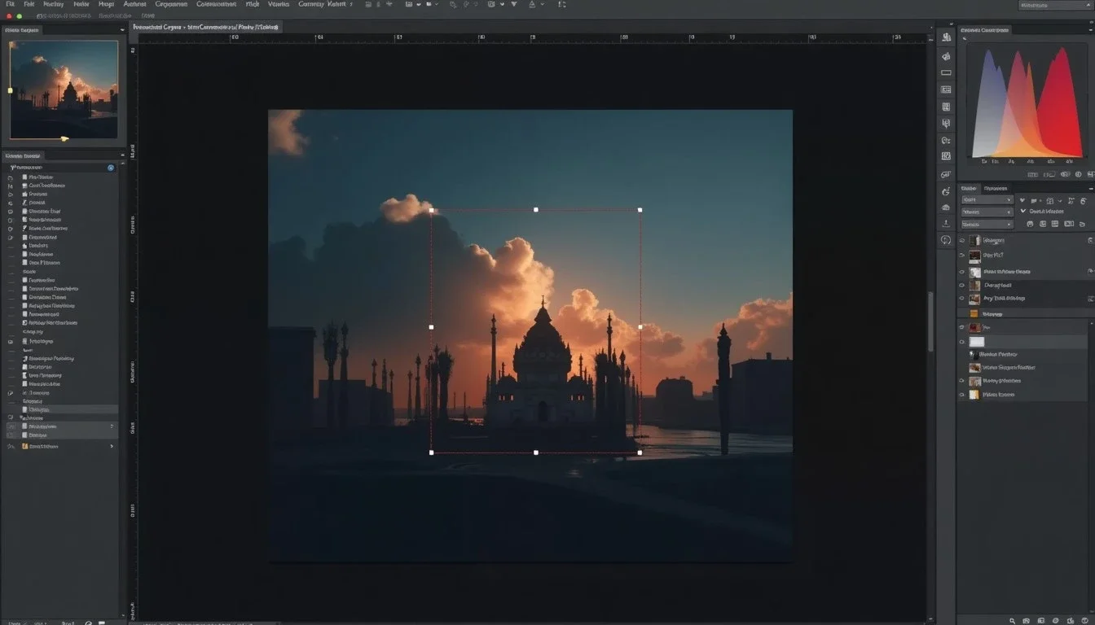Expand the arrow on the bottom left list row

pyautogui.click(x=112, y=446)
